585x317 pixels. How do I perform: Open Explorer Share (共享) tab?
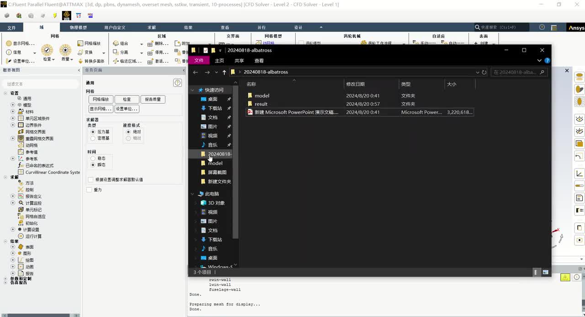(x=239, y=60)
